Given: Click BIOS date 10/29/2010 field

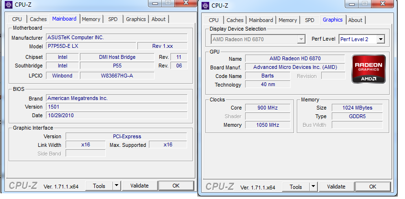Looking at the screenshot, I should tap(117, 115).
